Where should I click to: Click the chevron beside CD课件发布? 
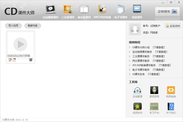(130, 74)
